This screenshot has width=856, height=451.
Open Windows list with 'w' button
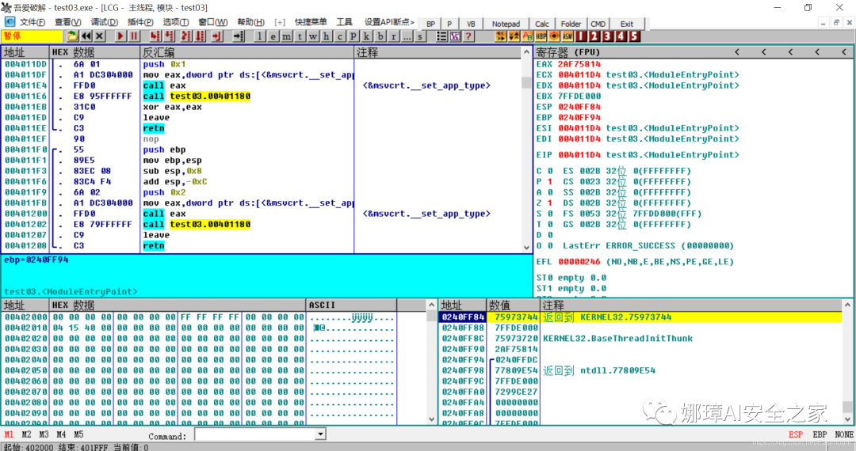[x=313, y=36]
